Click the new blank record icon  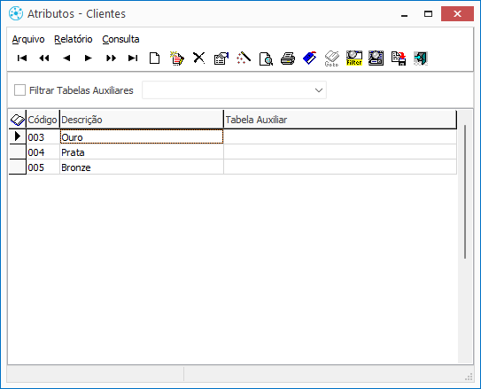(155, 58)
